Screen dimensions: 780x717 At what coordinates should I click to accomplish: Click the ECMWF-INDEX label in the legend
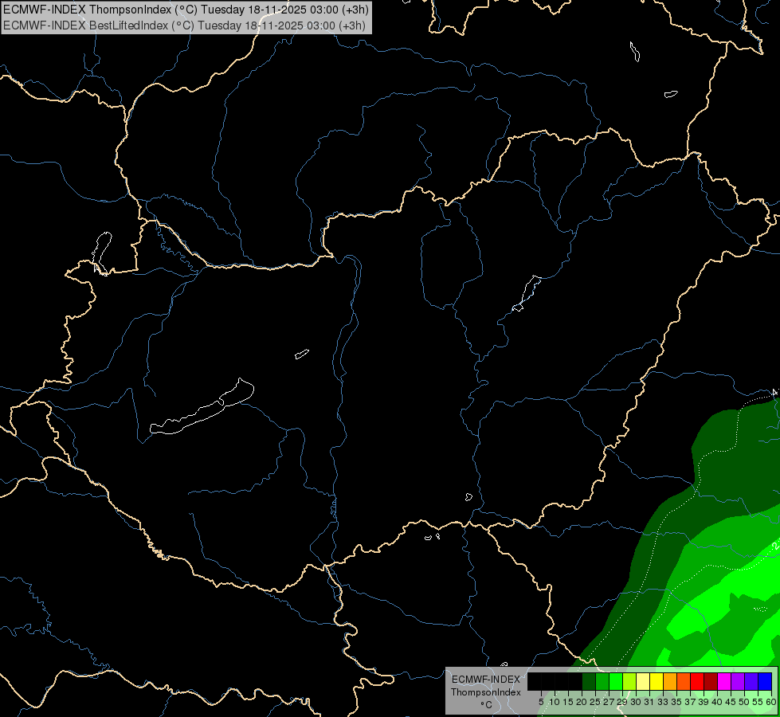pyautogui.click(x=485, y=680)
